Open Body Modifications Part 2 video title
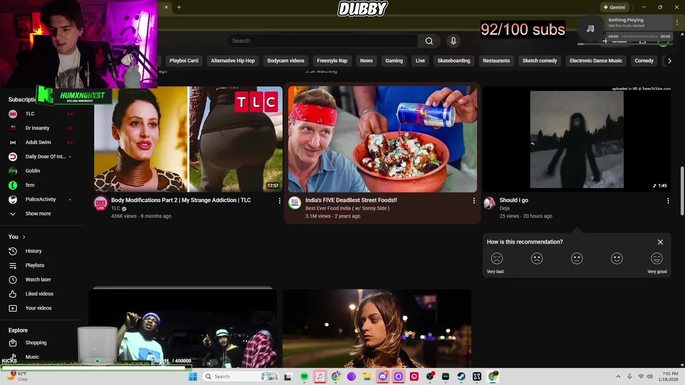This screenshot has width=685, height=385. [181, 200]
